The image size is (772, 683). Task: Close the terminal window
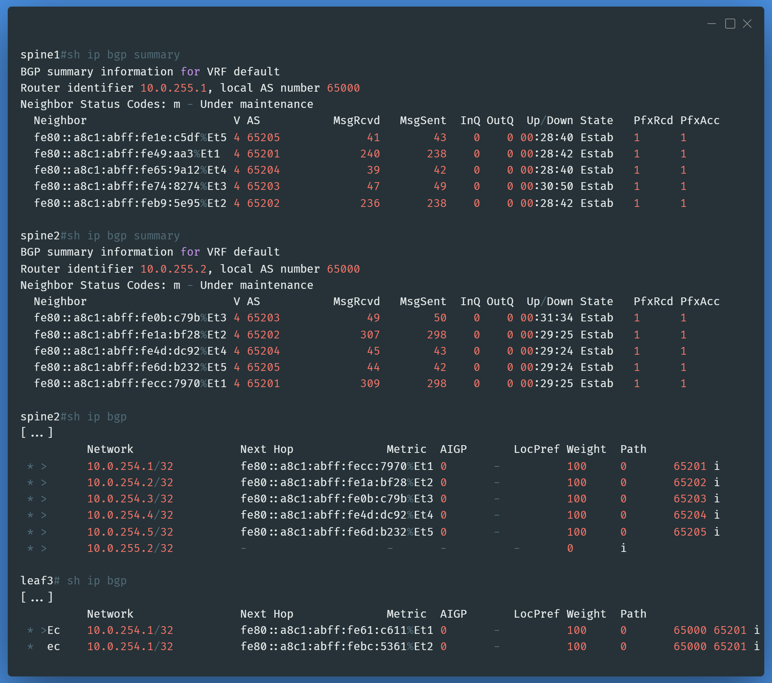[x=747, y=24]
